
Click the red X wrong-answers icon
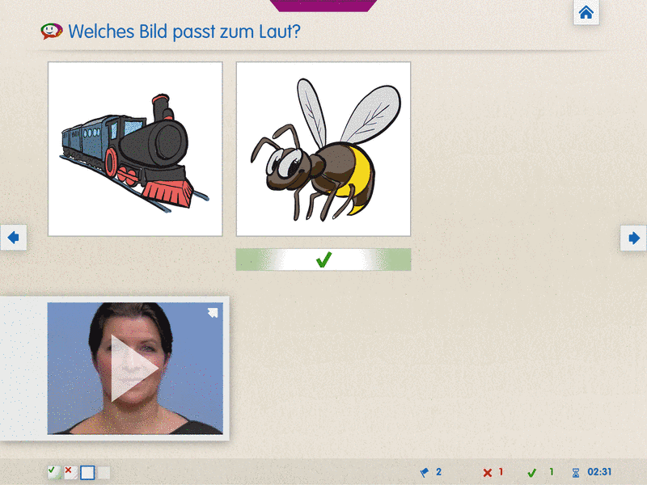(x=487, y=472)
